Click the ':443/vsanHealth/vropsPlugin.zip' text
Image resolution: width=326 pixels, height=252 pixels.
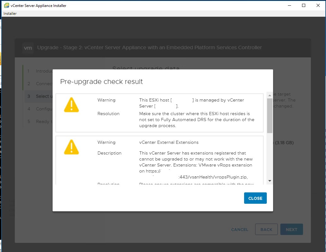click(213, 177)
